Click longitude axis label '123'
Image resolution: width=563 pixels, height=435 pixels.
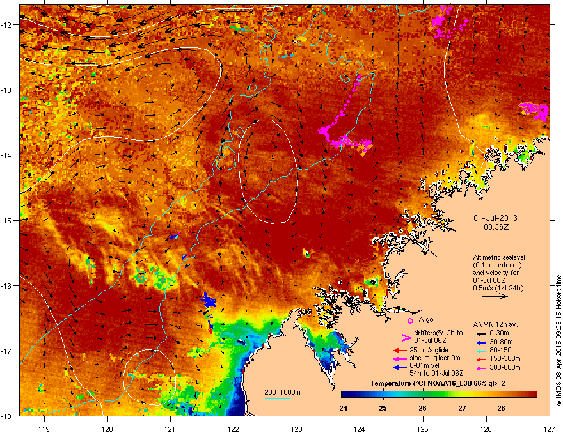pos(297,429)
